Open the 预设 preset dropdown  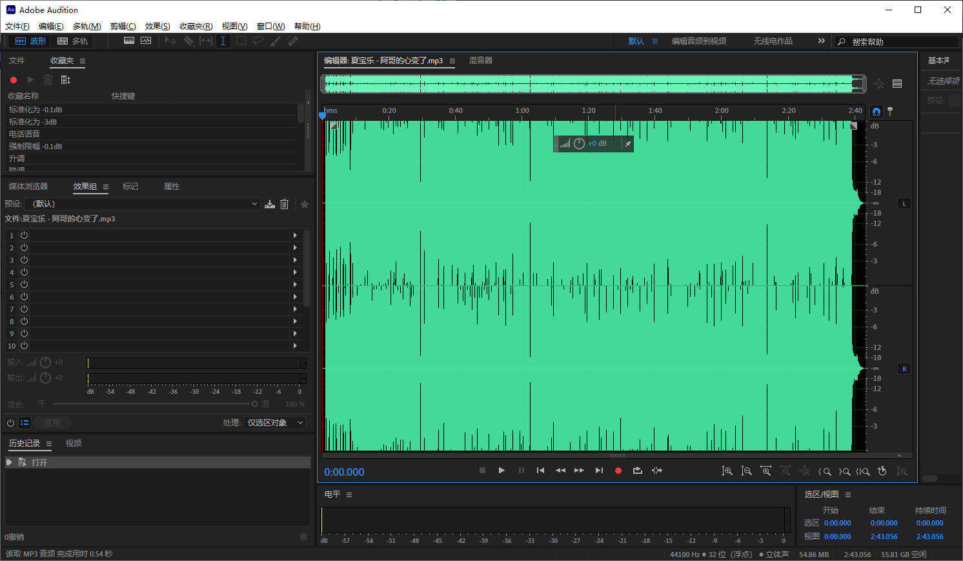click(145, 204)
